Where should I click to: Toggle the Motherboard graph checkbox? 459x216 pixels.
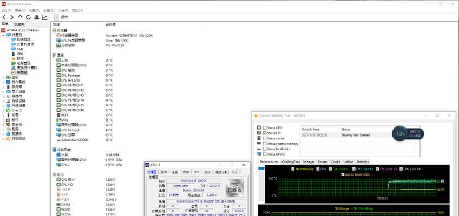click(293, 169)
